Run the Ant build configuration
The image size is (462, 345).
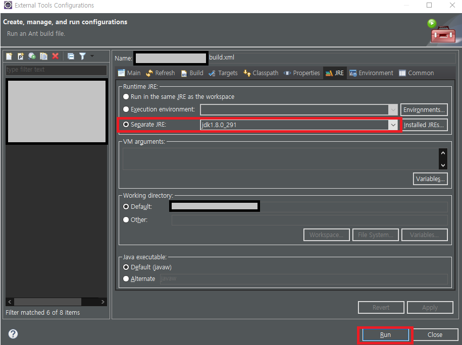[385, 334]
